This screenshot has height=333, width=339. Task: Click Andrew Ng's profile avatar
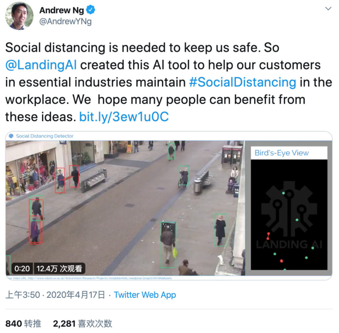[19, 16]
